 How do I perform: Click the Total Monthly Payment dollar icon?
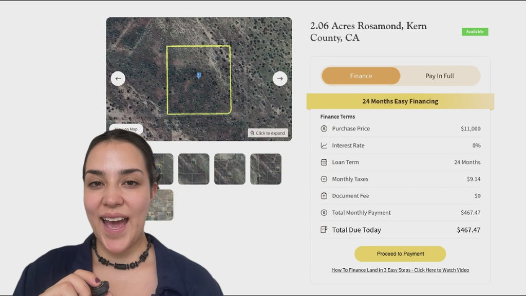(324, 213)
